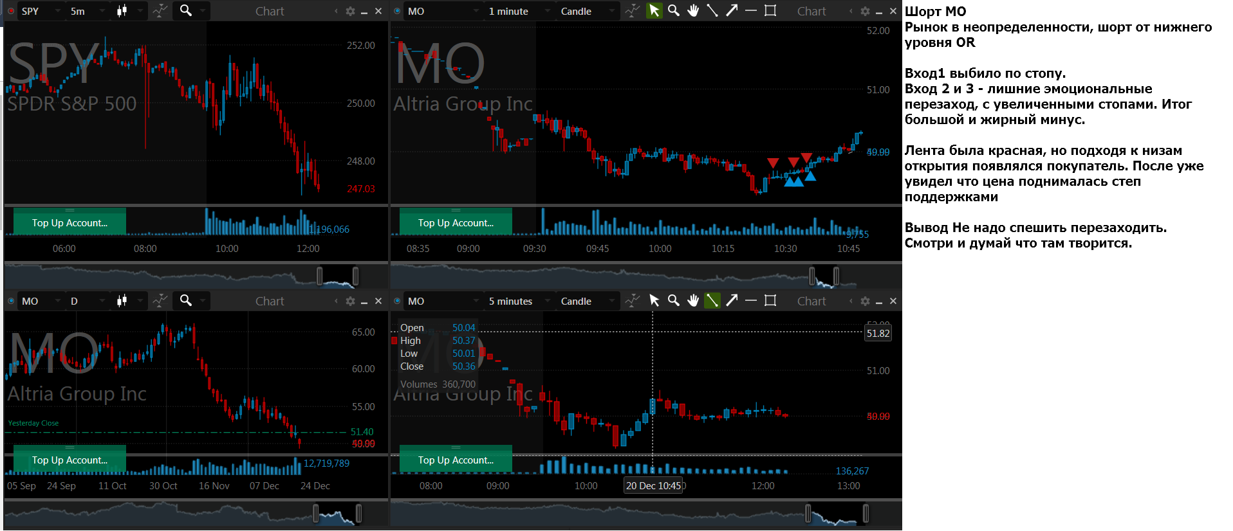Open indicators icon in MO 5 minutes chart
The height and width of the screenshot is (531, 1233).
coord(633,300)
